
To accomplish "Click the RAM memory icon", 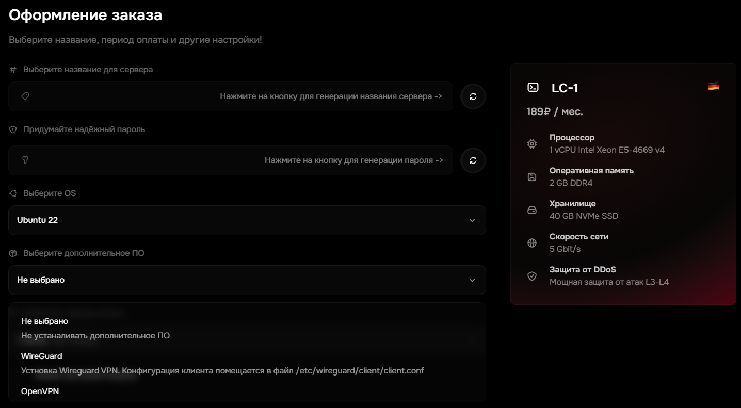I will click(532, 177).
